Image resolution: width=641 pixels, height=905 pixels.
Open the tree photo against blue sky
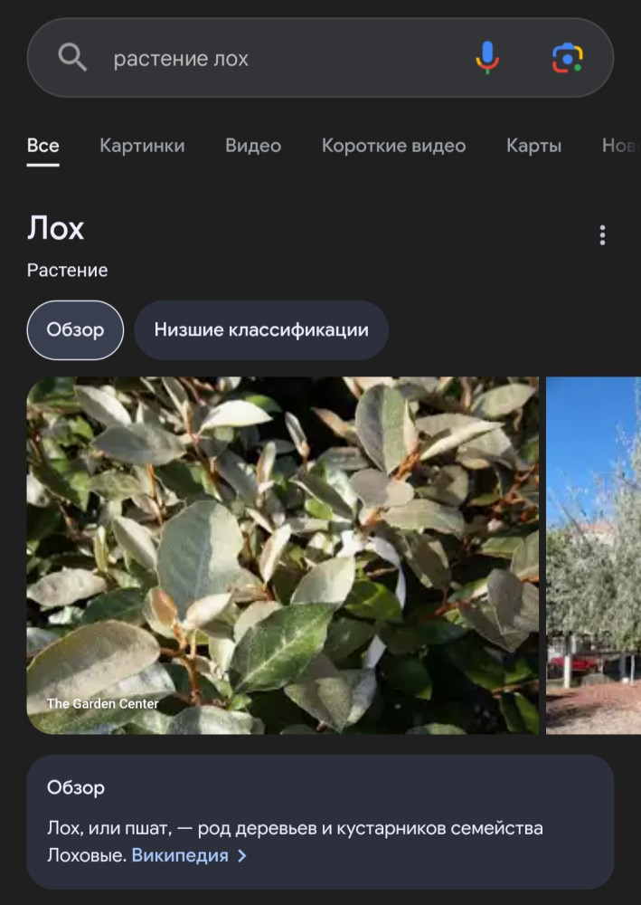pyautogui.click(x=593, y=556)
